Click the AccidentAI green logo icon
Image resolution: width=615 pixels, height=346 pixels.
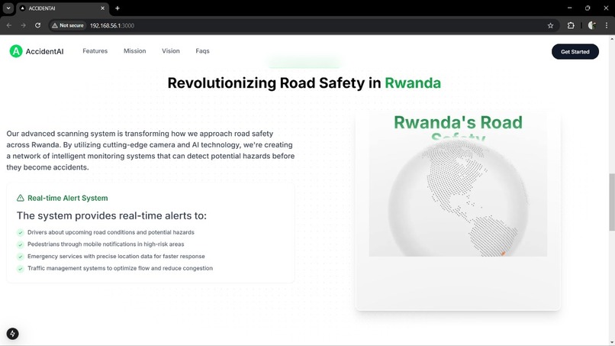16,51
